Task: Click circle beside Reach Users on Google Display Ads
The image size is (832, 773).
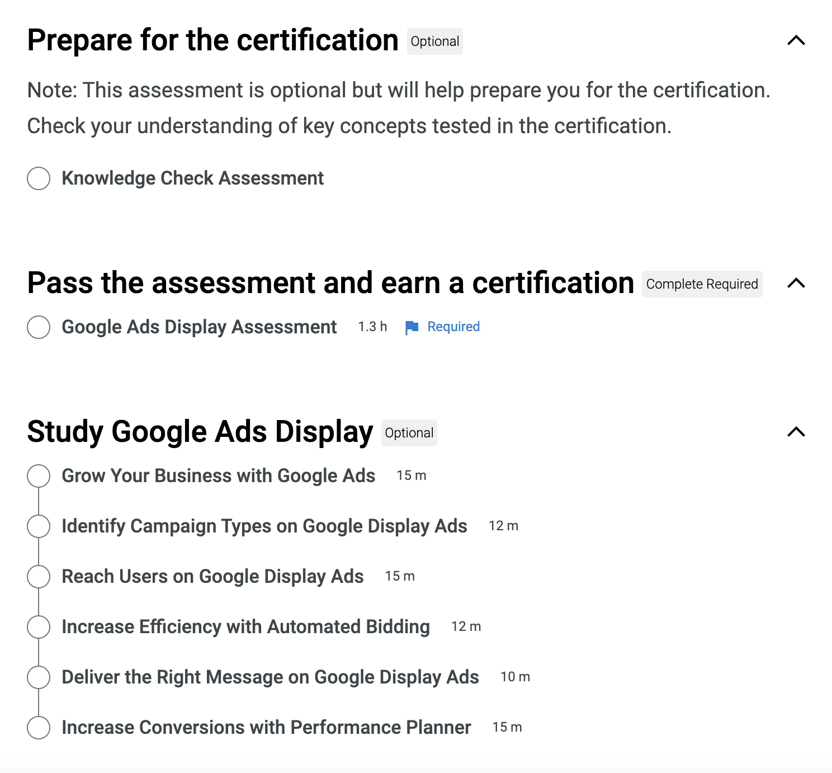Action: [39, 577]
